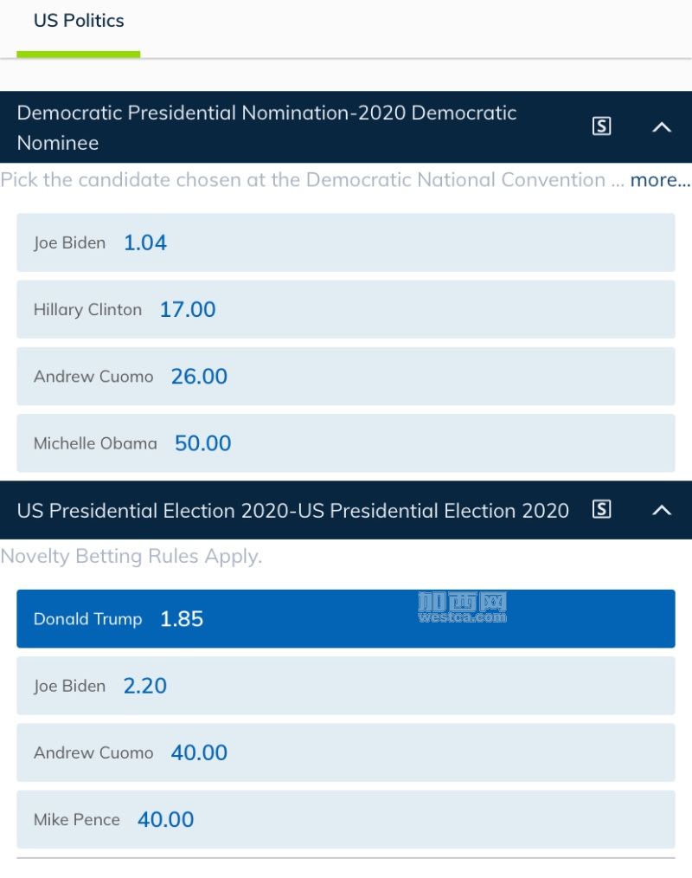Select Hillary Clinton at 17.00 odds
692x878 pixels.
coord(345,309)
